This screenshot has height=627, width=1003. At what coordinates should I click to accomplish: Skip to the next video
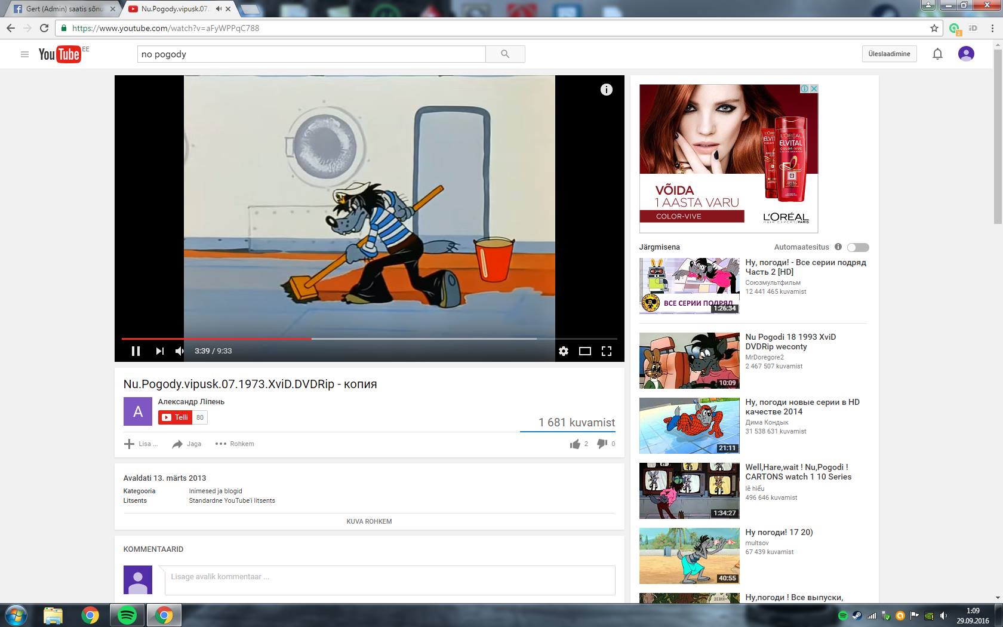(159, 351)
